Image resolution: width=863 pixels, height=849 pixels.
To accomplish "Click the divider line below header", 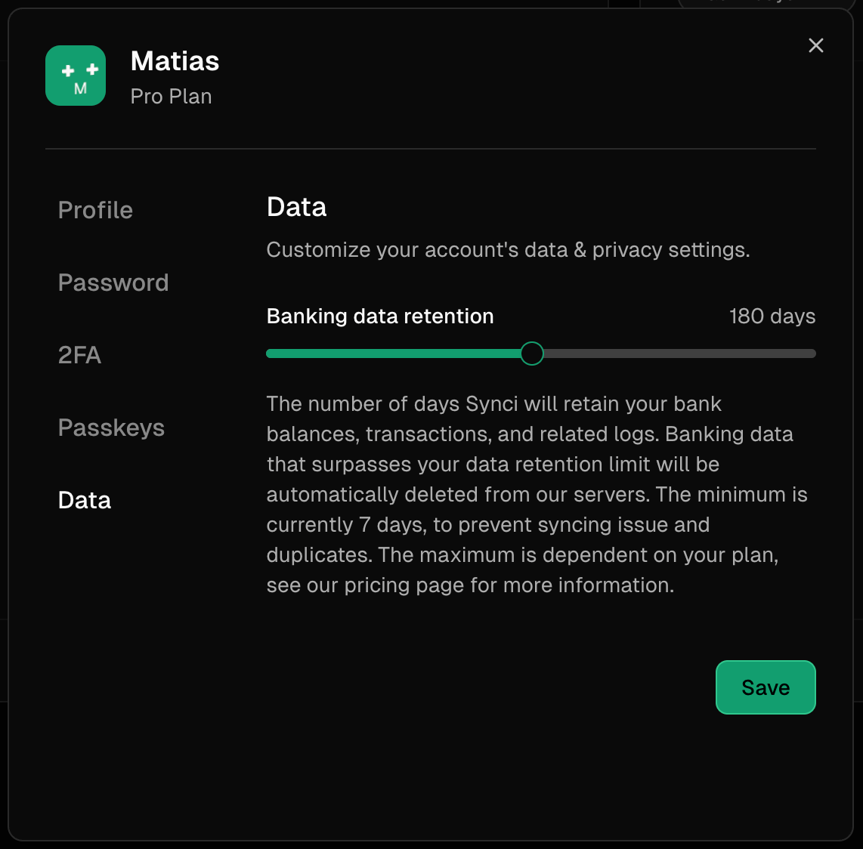I will pyautogui.click(x=431, y=149).
